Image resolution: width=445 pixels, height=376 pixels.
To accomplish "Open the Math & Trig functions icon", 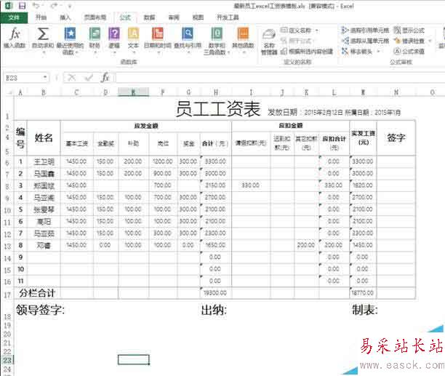I will pos(217,33).
